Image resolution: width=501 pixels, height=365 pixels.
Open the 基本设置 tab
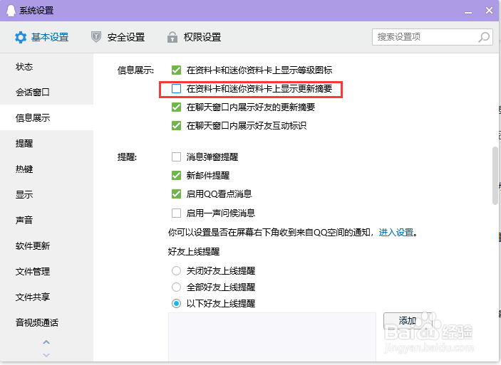[x=41, y=37]
